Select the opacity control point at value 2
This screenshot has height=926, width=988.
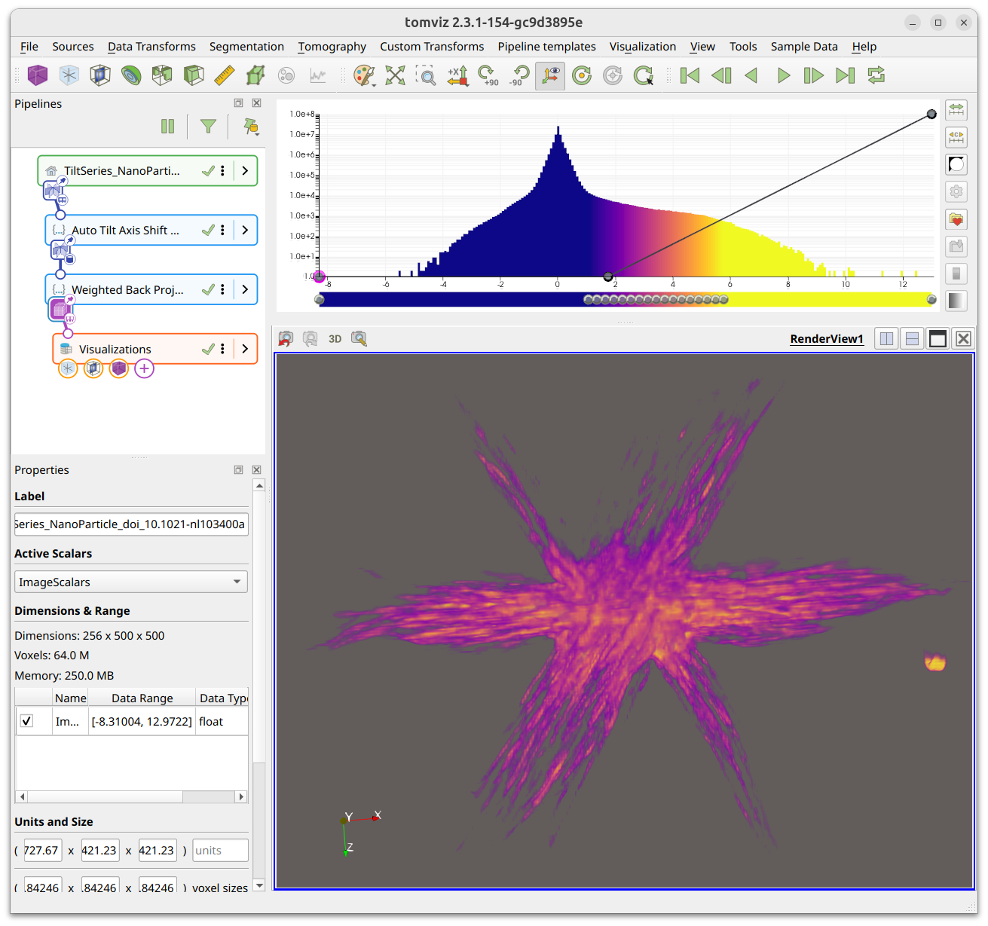[x=608, y=277]
